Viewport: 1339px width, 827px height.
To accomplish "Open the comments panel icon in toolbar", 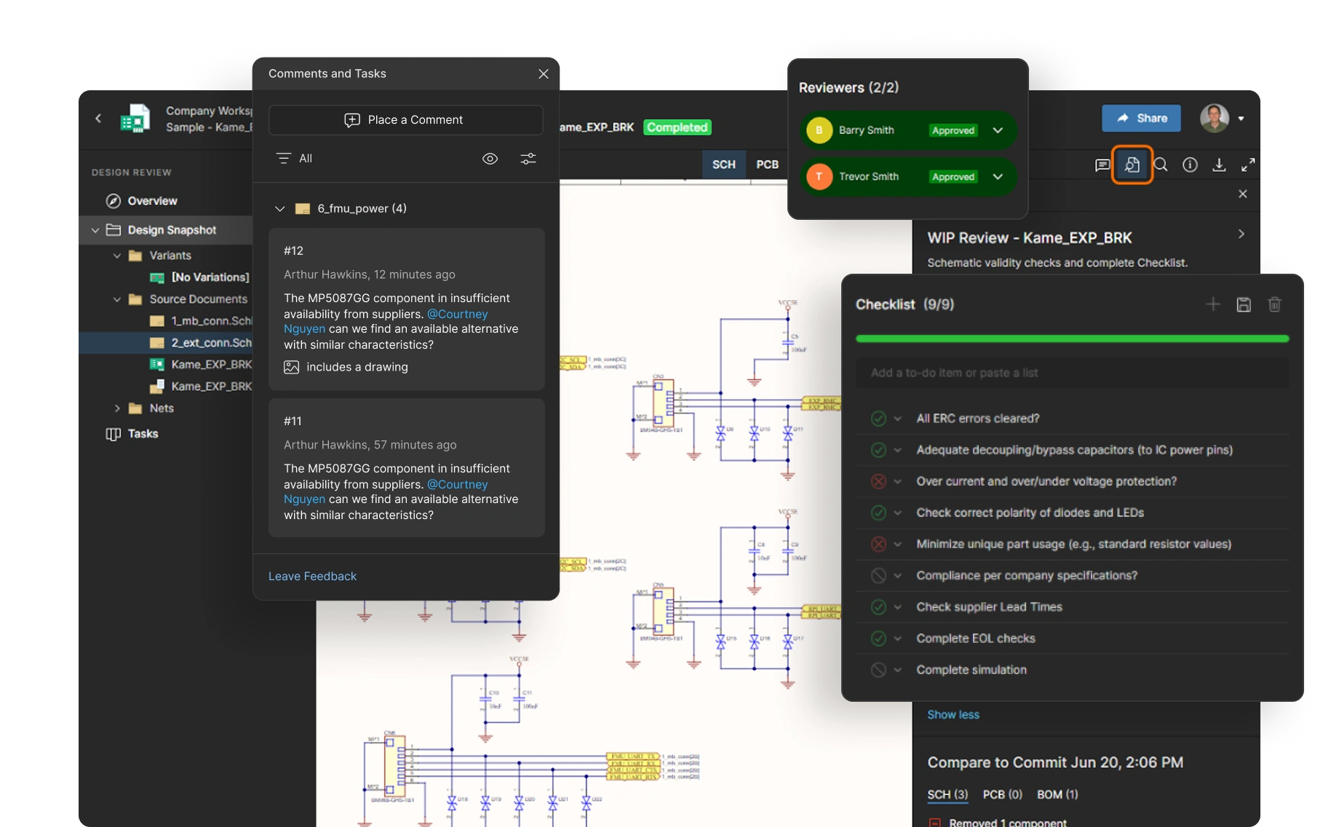I will [x=1102, y=165].
